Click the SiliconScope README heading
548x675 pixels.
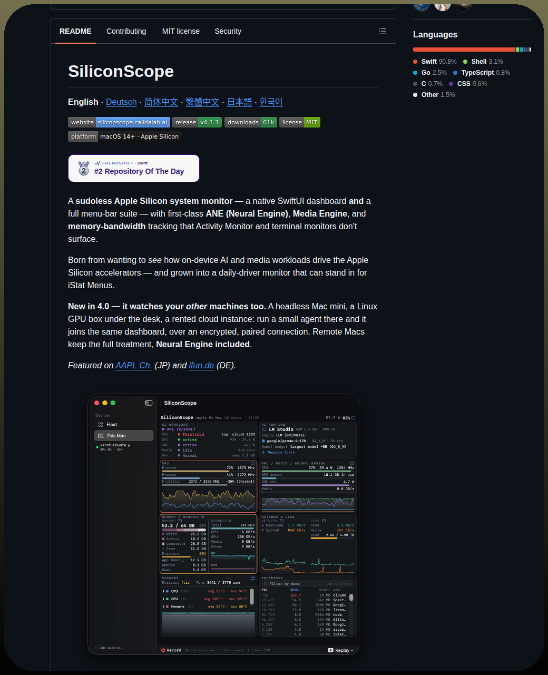[121, 71]
